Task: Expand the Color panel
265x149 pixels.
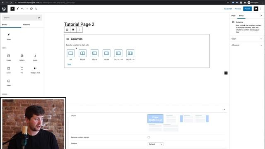Action: click(247, 39)
